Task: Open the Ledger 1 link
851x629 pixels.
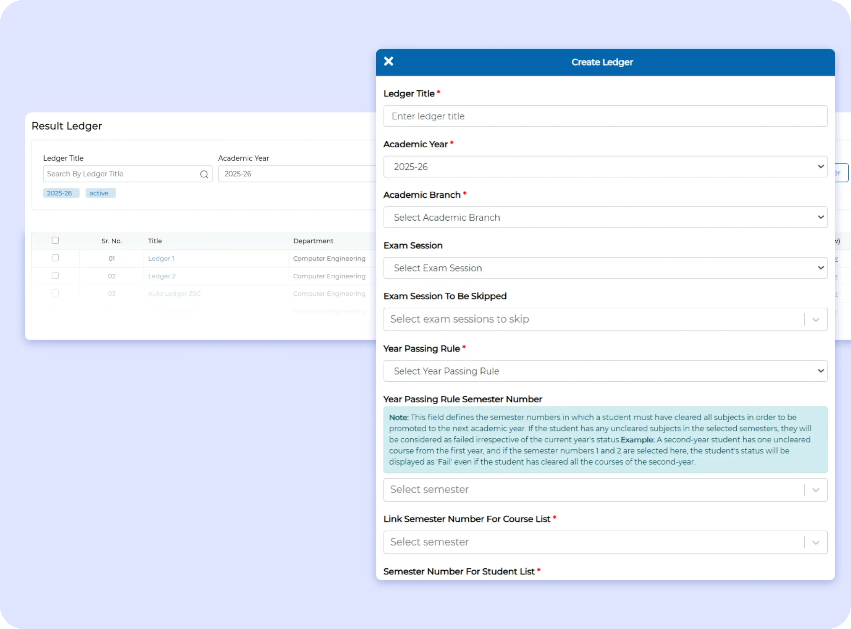Action: tap(161, 259)
